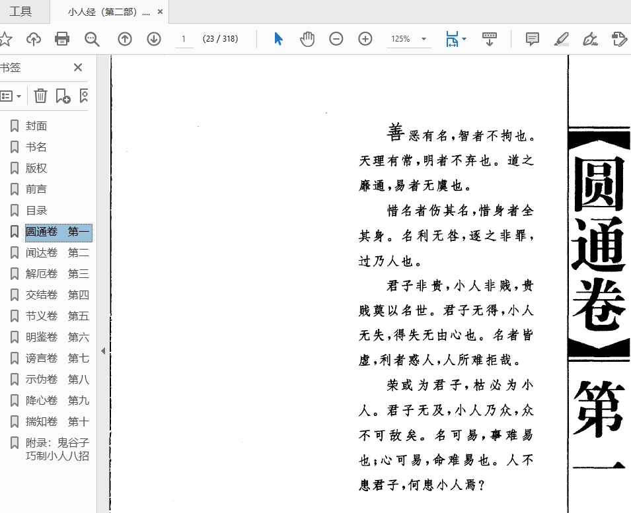Click the zoom out minus button
The width and height of the screenshot is (631, 513).
click(x=336, y=39)
